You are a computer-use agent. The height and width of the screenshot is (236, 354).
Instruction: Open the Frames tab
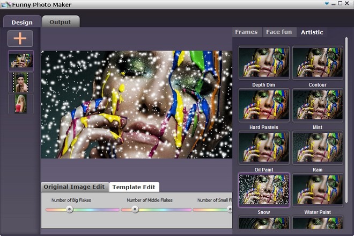click(247, 32)
